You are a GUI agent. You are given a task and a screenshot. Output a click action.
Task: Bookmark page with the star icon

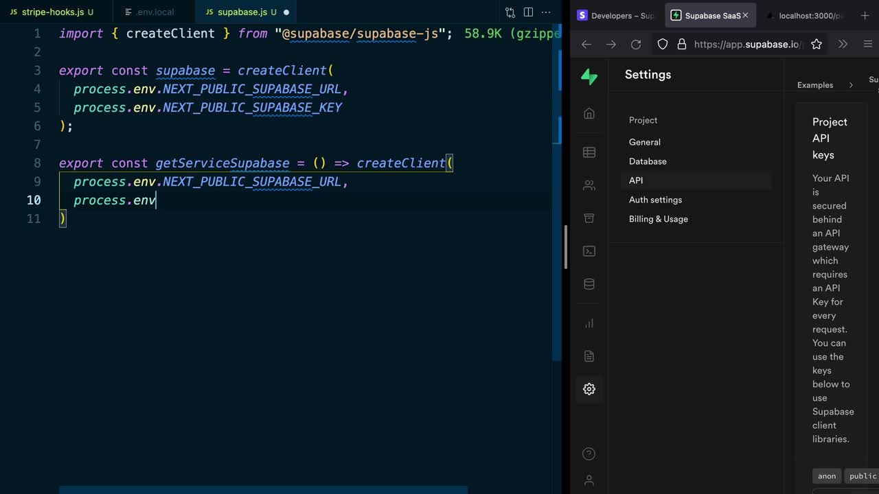point(817,44)
